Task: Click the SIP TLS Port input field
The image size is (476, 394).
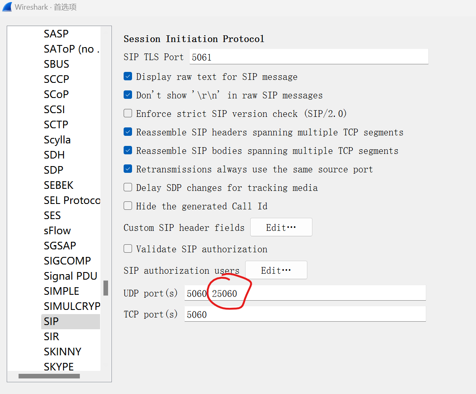Action: (x=309, y=57)
